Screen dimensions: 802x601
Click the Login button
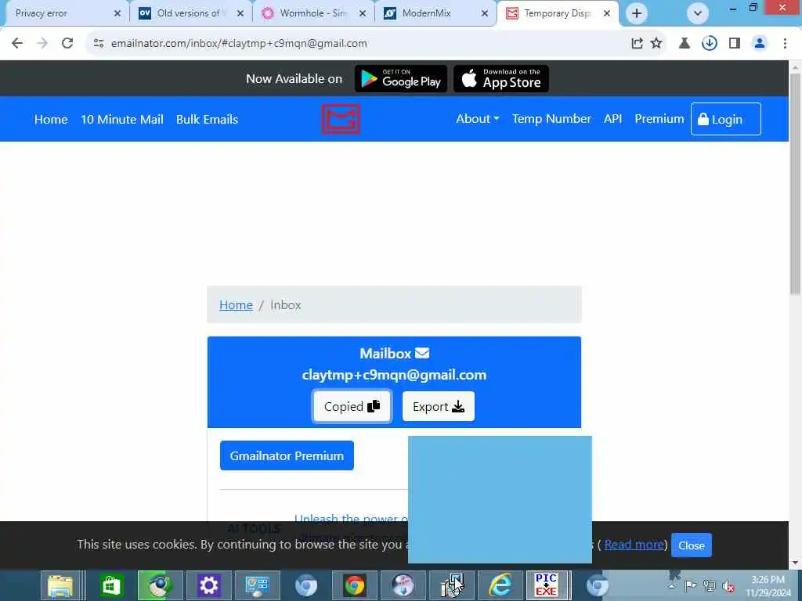pyautogui.click(x=726, y=119)
